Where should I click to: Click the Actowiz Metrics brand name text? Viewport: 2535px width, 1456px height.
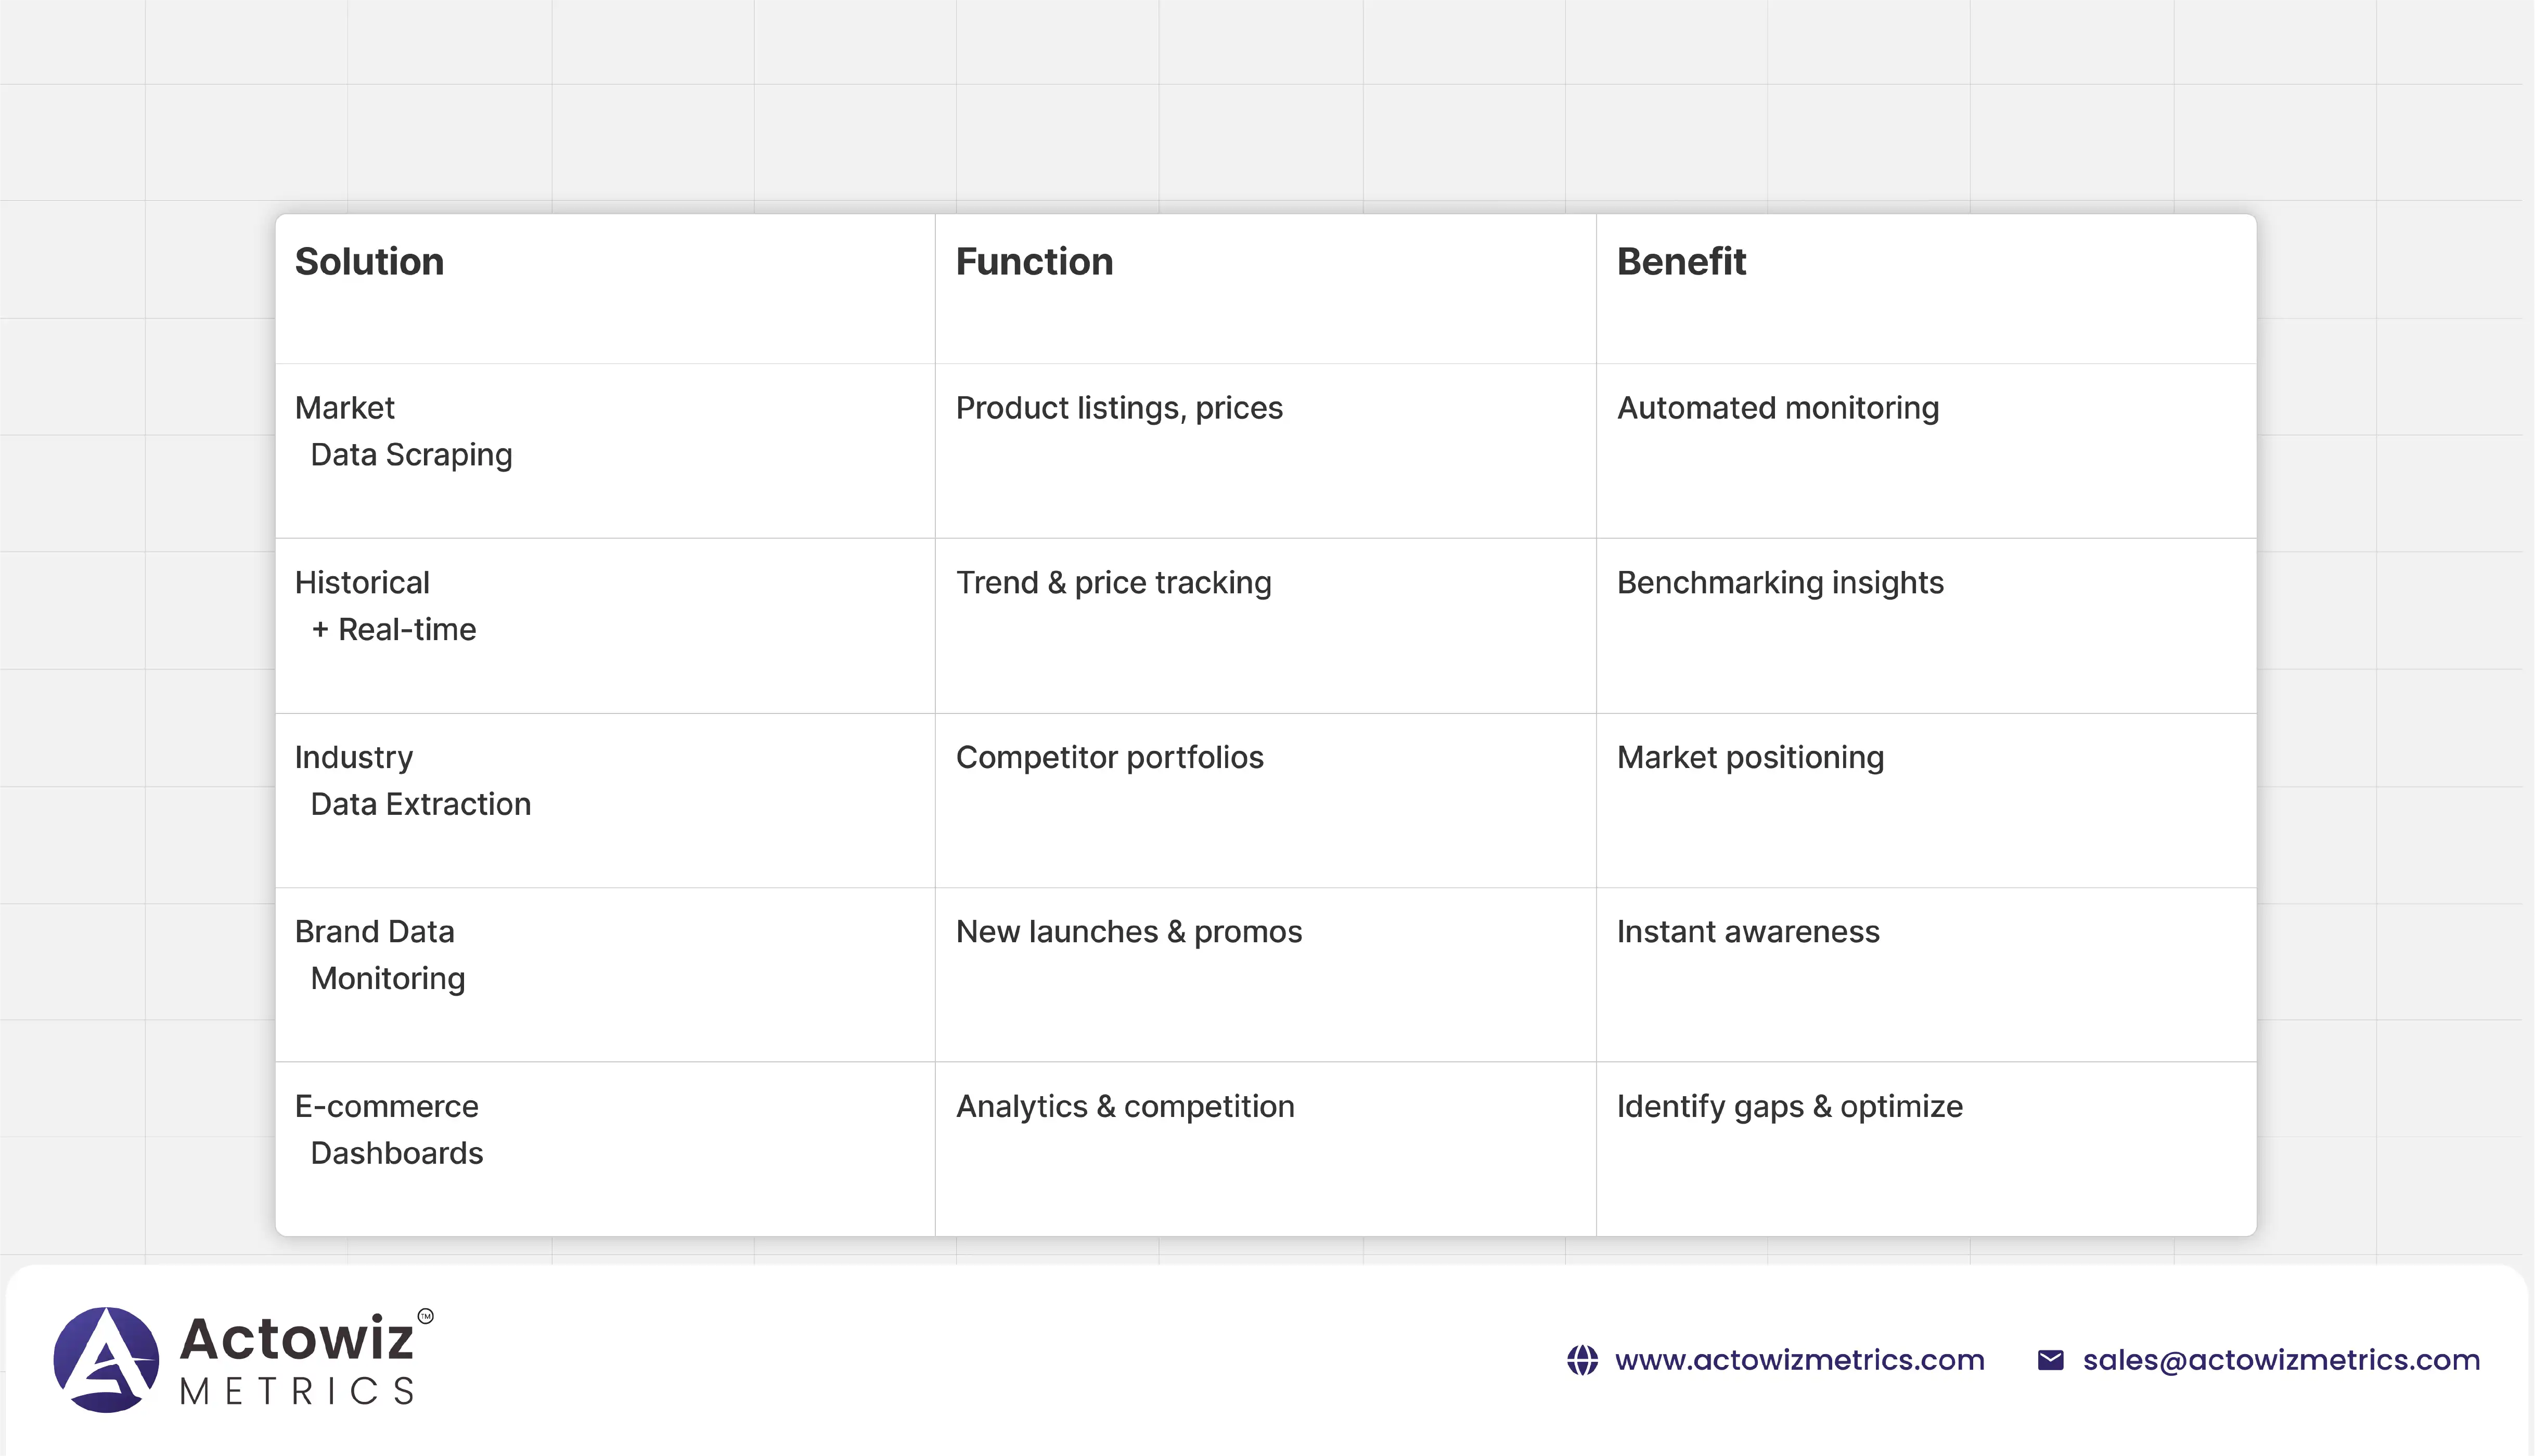pyautogui.click(x=296, y=1360)
